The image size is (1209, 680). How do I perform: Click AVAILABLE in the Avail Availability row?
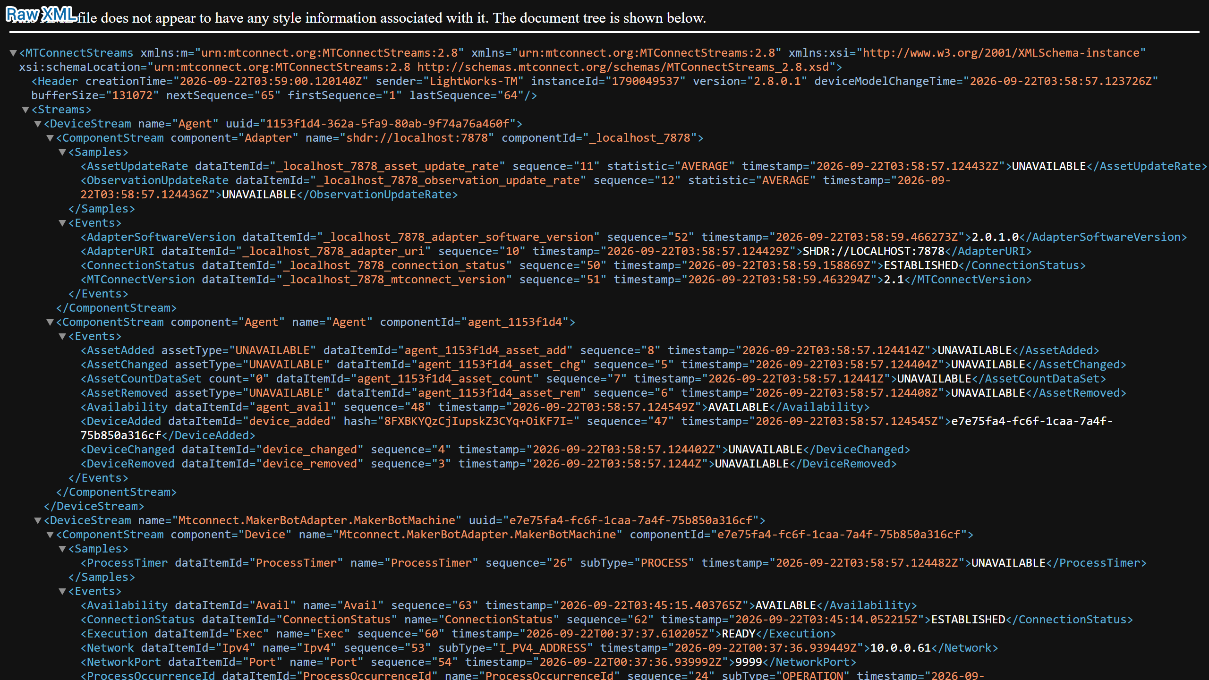pyautogui.click(x=785, y=605)
